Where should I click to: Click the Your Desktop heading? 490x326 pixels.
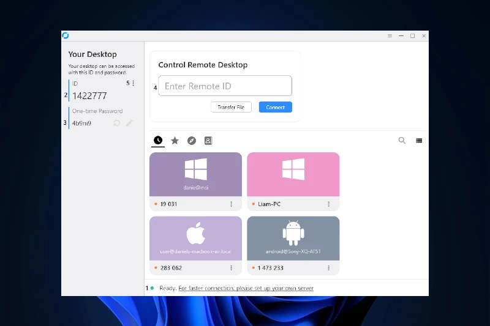pos(92,54)
